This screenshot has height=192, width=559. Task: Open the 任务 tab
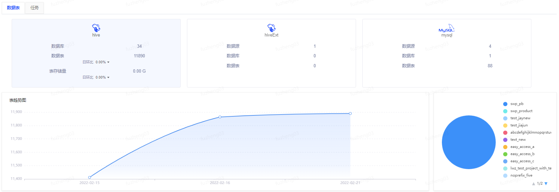pos(35,8)
